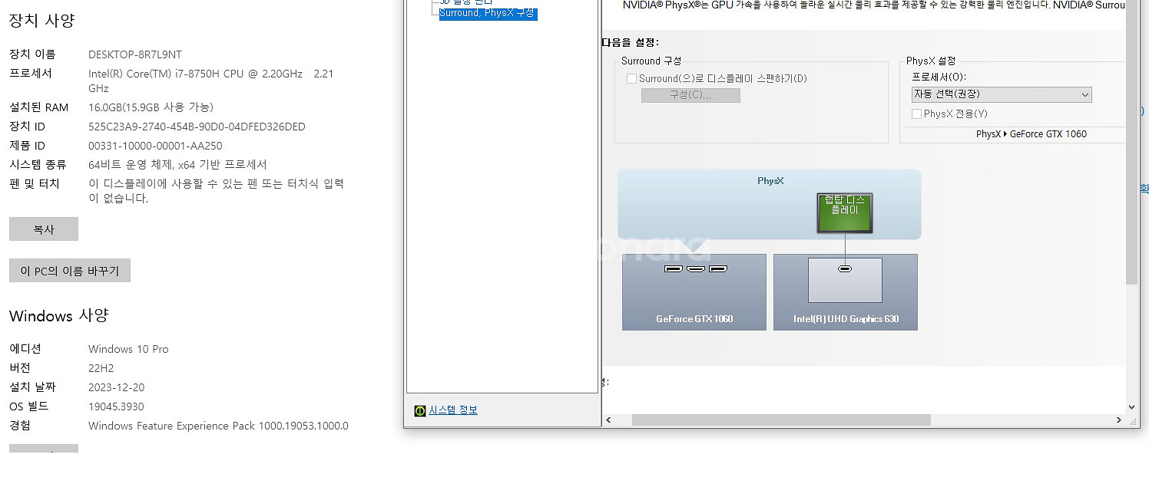Enable Surround(으)로 디스플레이 스팬하기 checkbox
This screenshot has height=497, width=1149.
(631, 78)
